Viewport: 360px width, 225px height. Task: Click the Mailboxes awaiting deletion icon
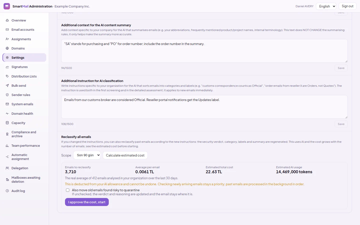7,180
